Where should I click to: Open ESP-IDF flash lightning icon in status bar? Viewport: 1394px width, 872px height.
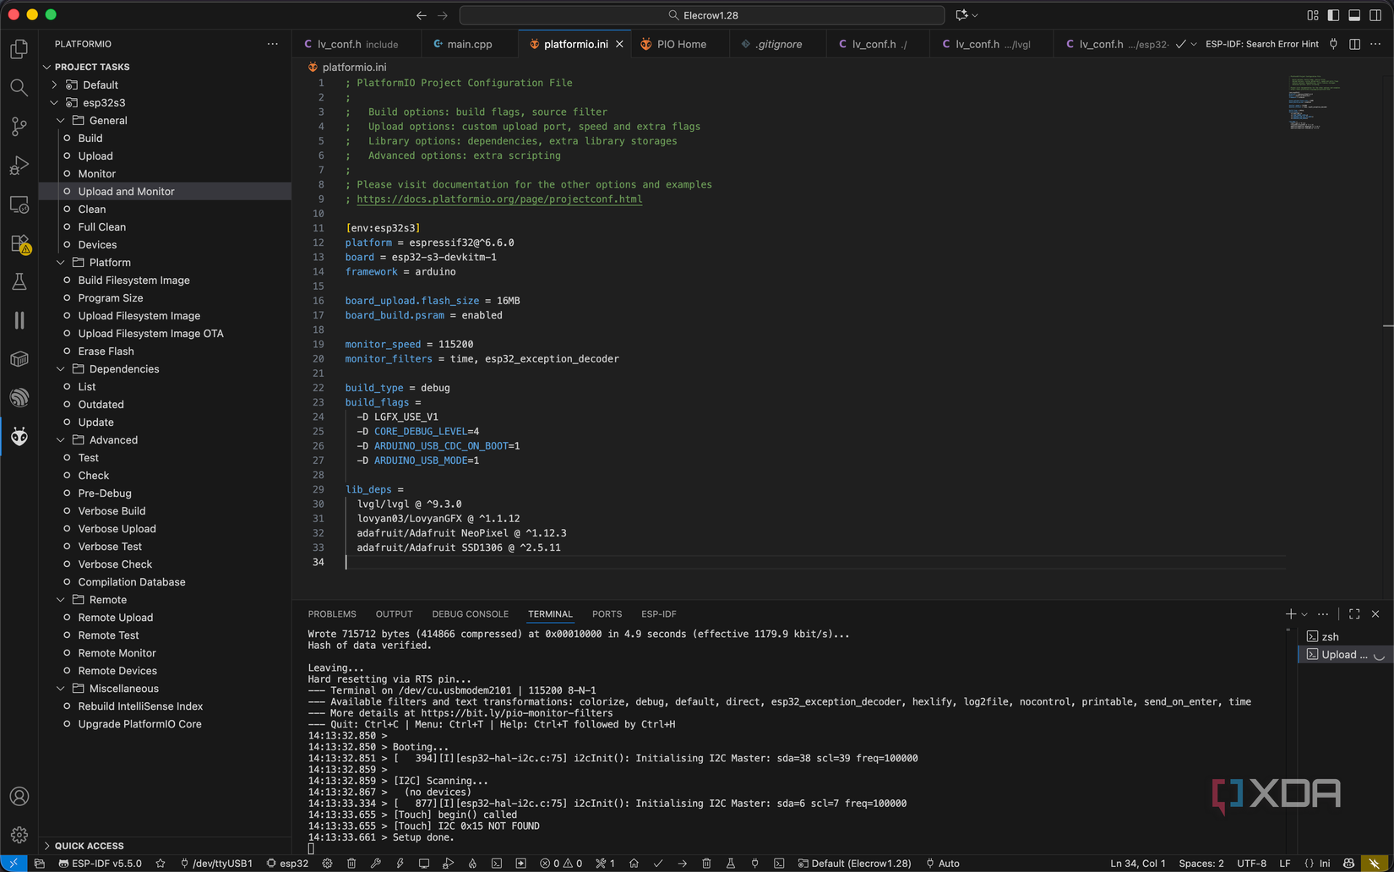[x=400, y=864]
